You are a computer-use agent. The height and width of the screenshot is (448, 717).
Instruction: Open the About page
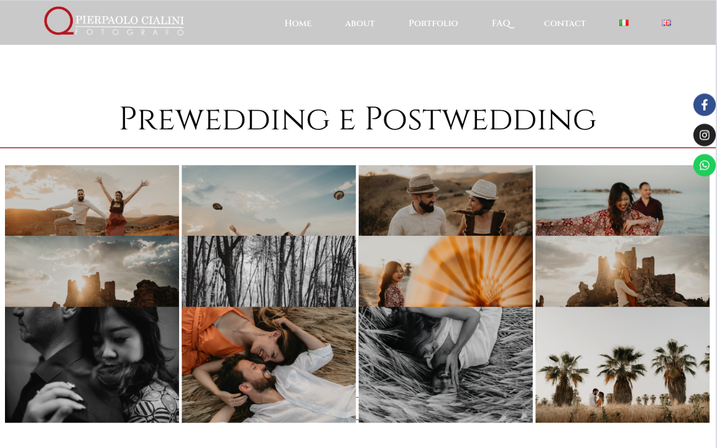pyautogui.click(x=360, y=24)
